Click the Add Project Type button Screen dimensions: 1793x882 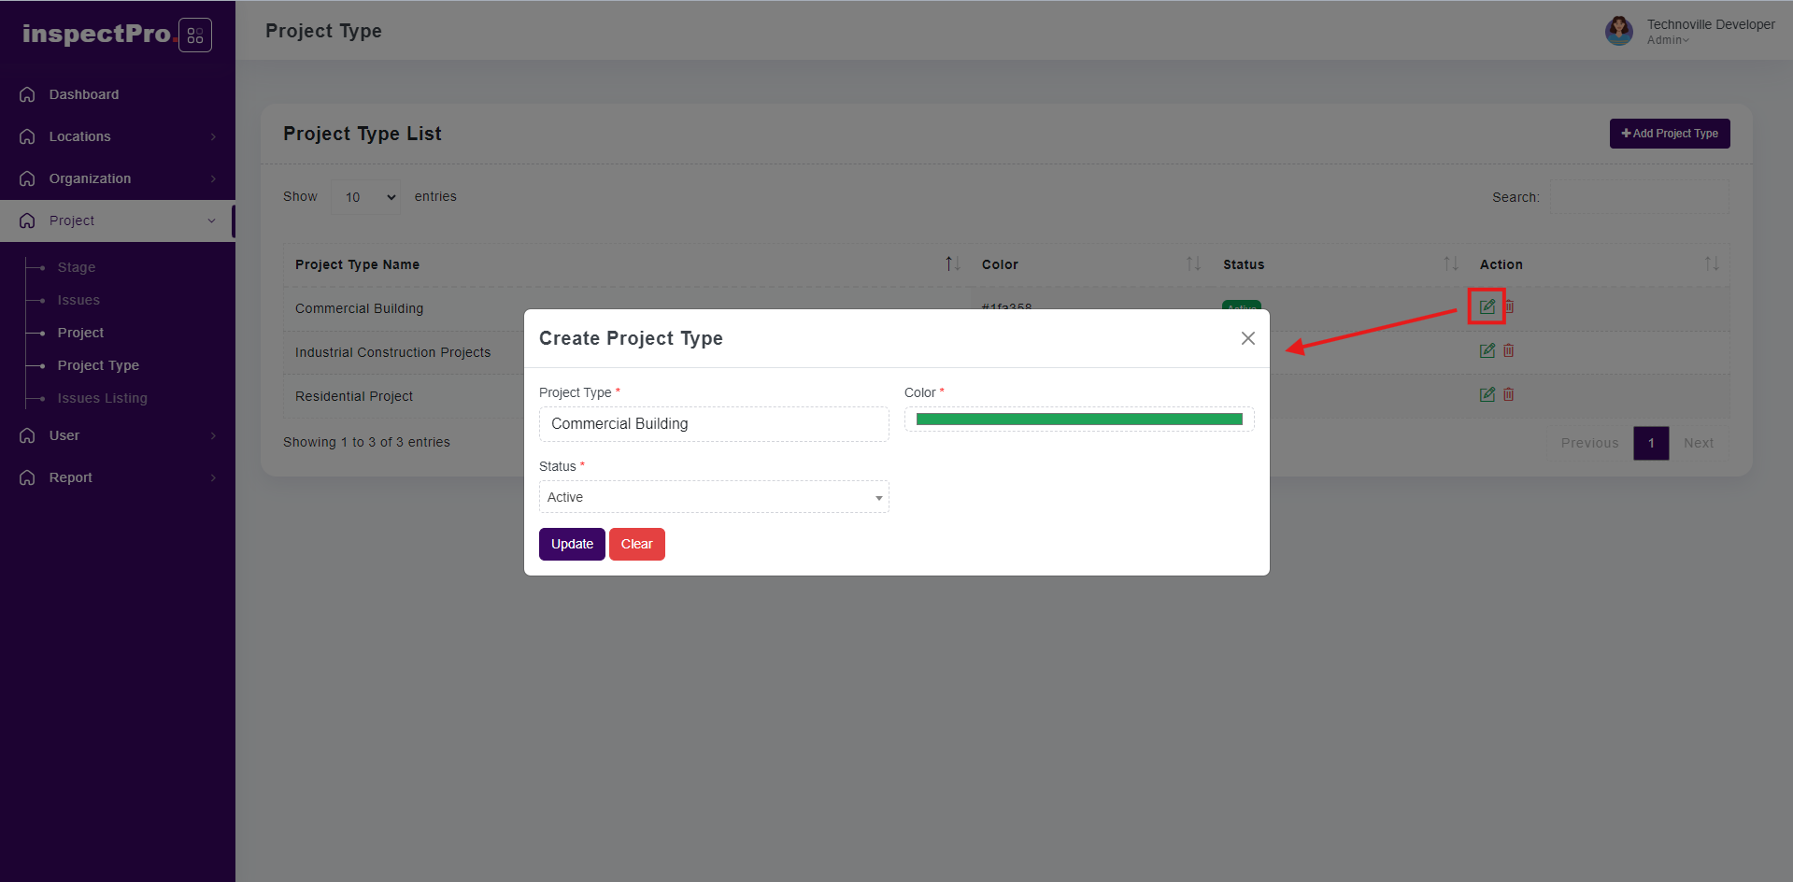1669,134
